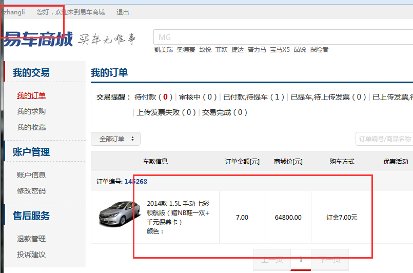The height and width of the screenshot is (273, 413).
Task: Filter orders by 待付款 (0)
Action: pyautogui.click(x=153, y=97)
